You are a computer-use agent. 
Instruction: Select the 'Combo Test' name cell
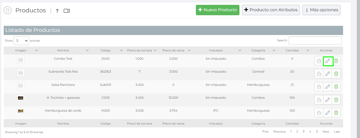(63, 59)
